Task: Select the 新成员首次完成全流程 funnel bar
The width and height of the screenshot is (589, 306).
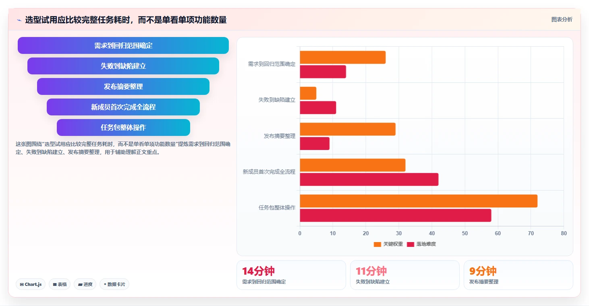Action: pos(123,107)
